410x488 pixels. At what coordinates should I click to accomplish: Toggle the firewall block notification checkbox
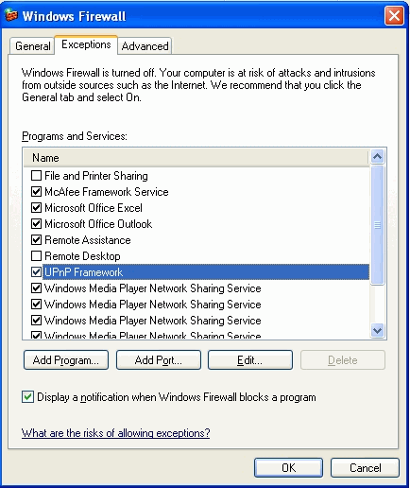pyautogui.click(x=27, y=396)
